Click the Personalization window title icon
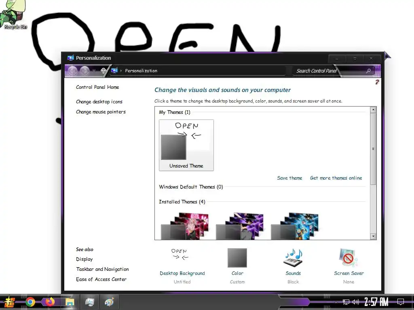Screen dimensions: 414x310 point(70,58)
